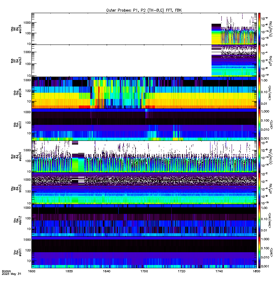Click the 0.01 color scale value of thc edc12

(264, 230)
